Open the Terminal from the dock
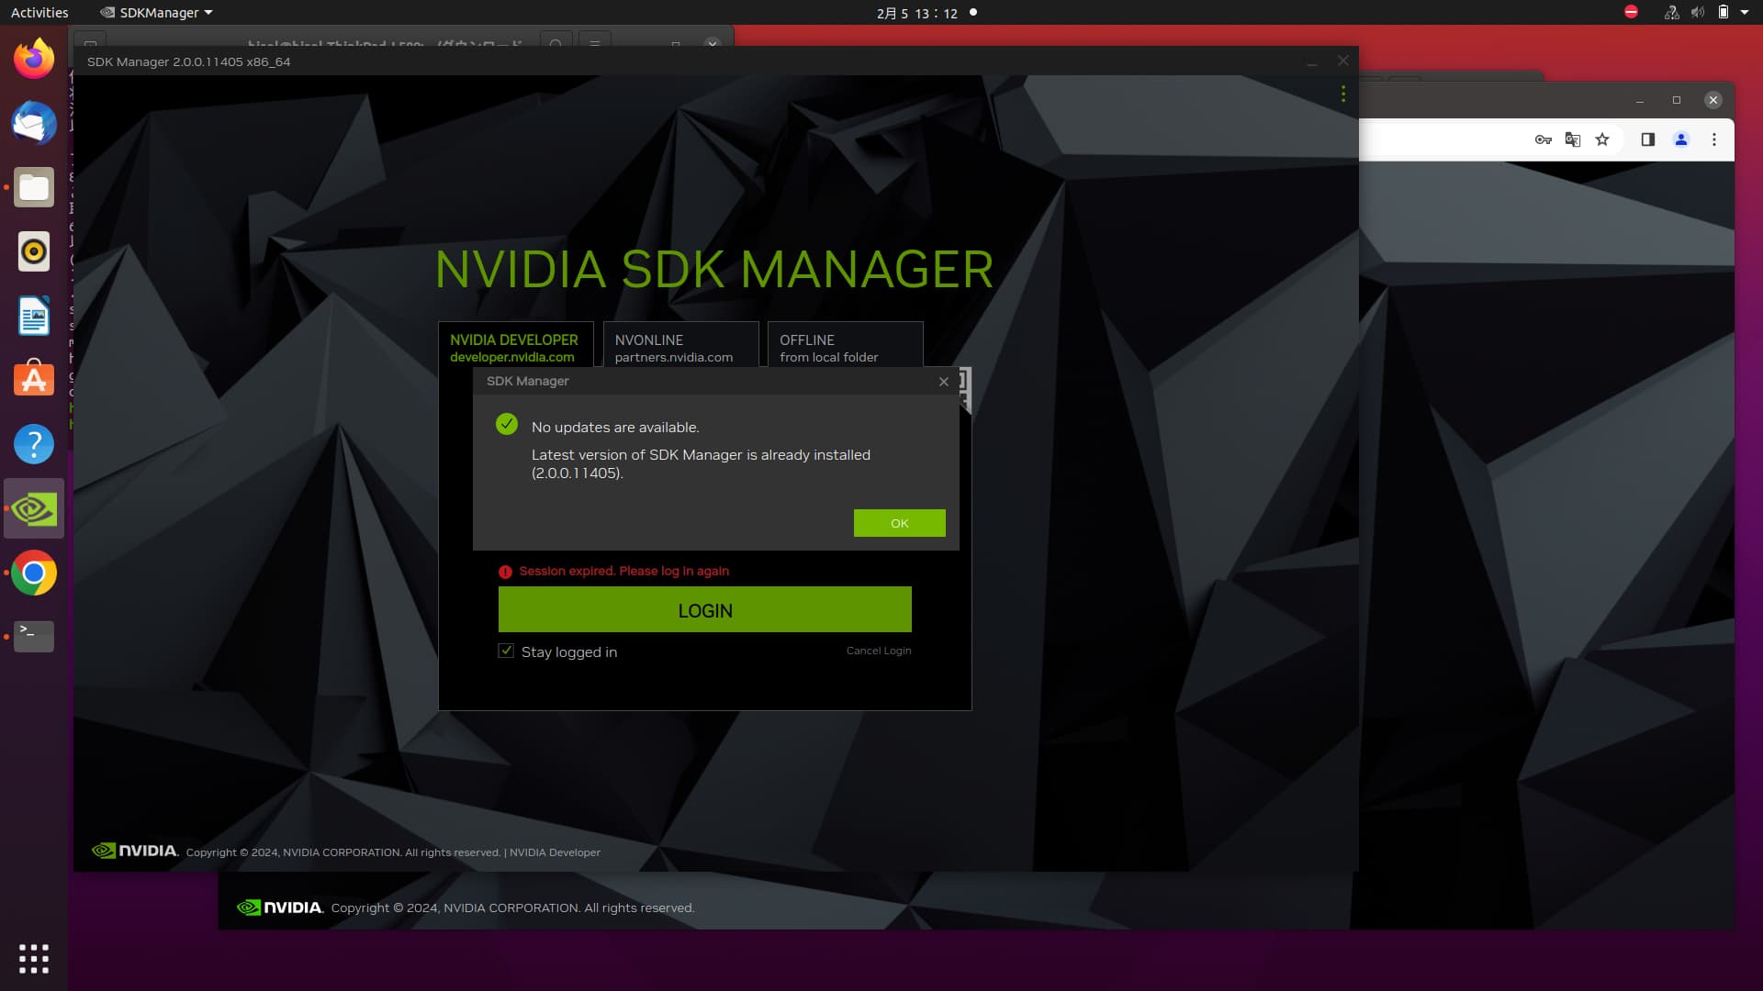Image resolution: width=1763 pixels, height=991 pixels. click(34, 636)
